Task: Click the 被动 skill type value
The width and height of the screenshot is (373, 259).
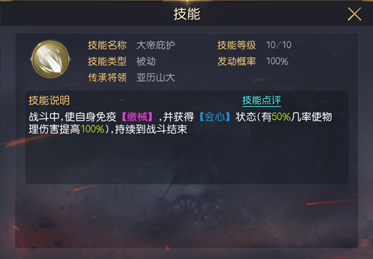Action: tap(146, 61)
